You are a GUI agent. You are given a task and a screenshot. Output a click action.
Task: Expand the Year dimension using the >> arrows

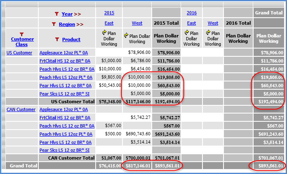(78, 14)
